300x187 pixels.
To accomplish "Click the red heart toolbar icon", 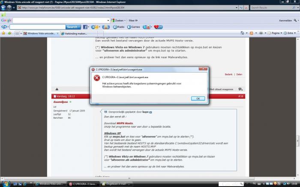I will pyautogui.click(x=158, y=27).
